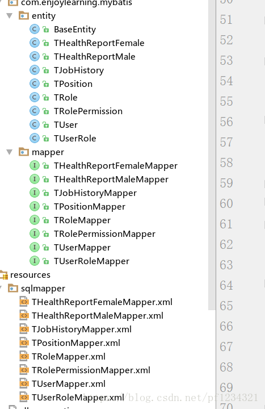The width and height of the screenshot is (265, 409).
Task: Open TUserRoleMapper.xml file
Action: tap(78, 397)
